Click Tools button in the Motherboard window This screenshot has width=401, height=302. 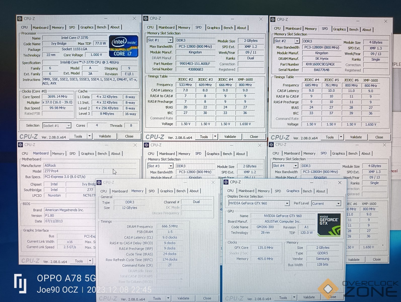[79, 261]
